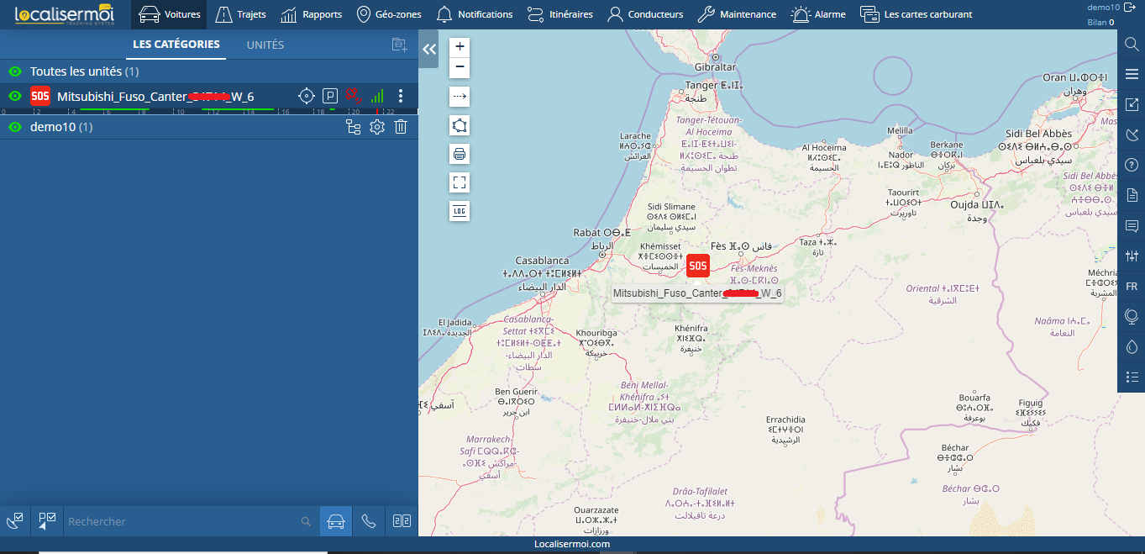Viewport: 1145px width, 554px height.
Task: Select the polygon drawing tool on map
Action: coord(460,125)
